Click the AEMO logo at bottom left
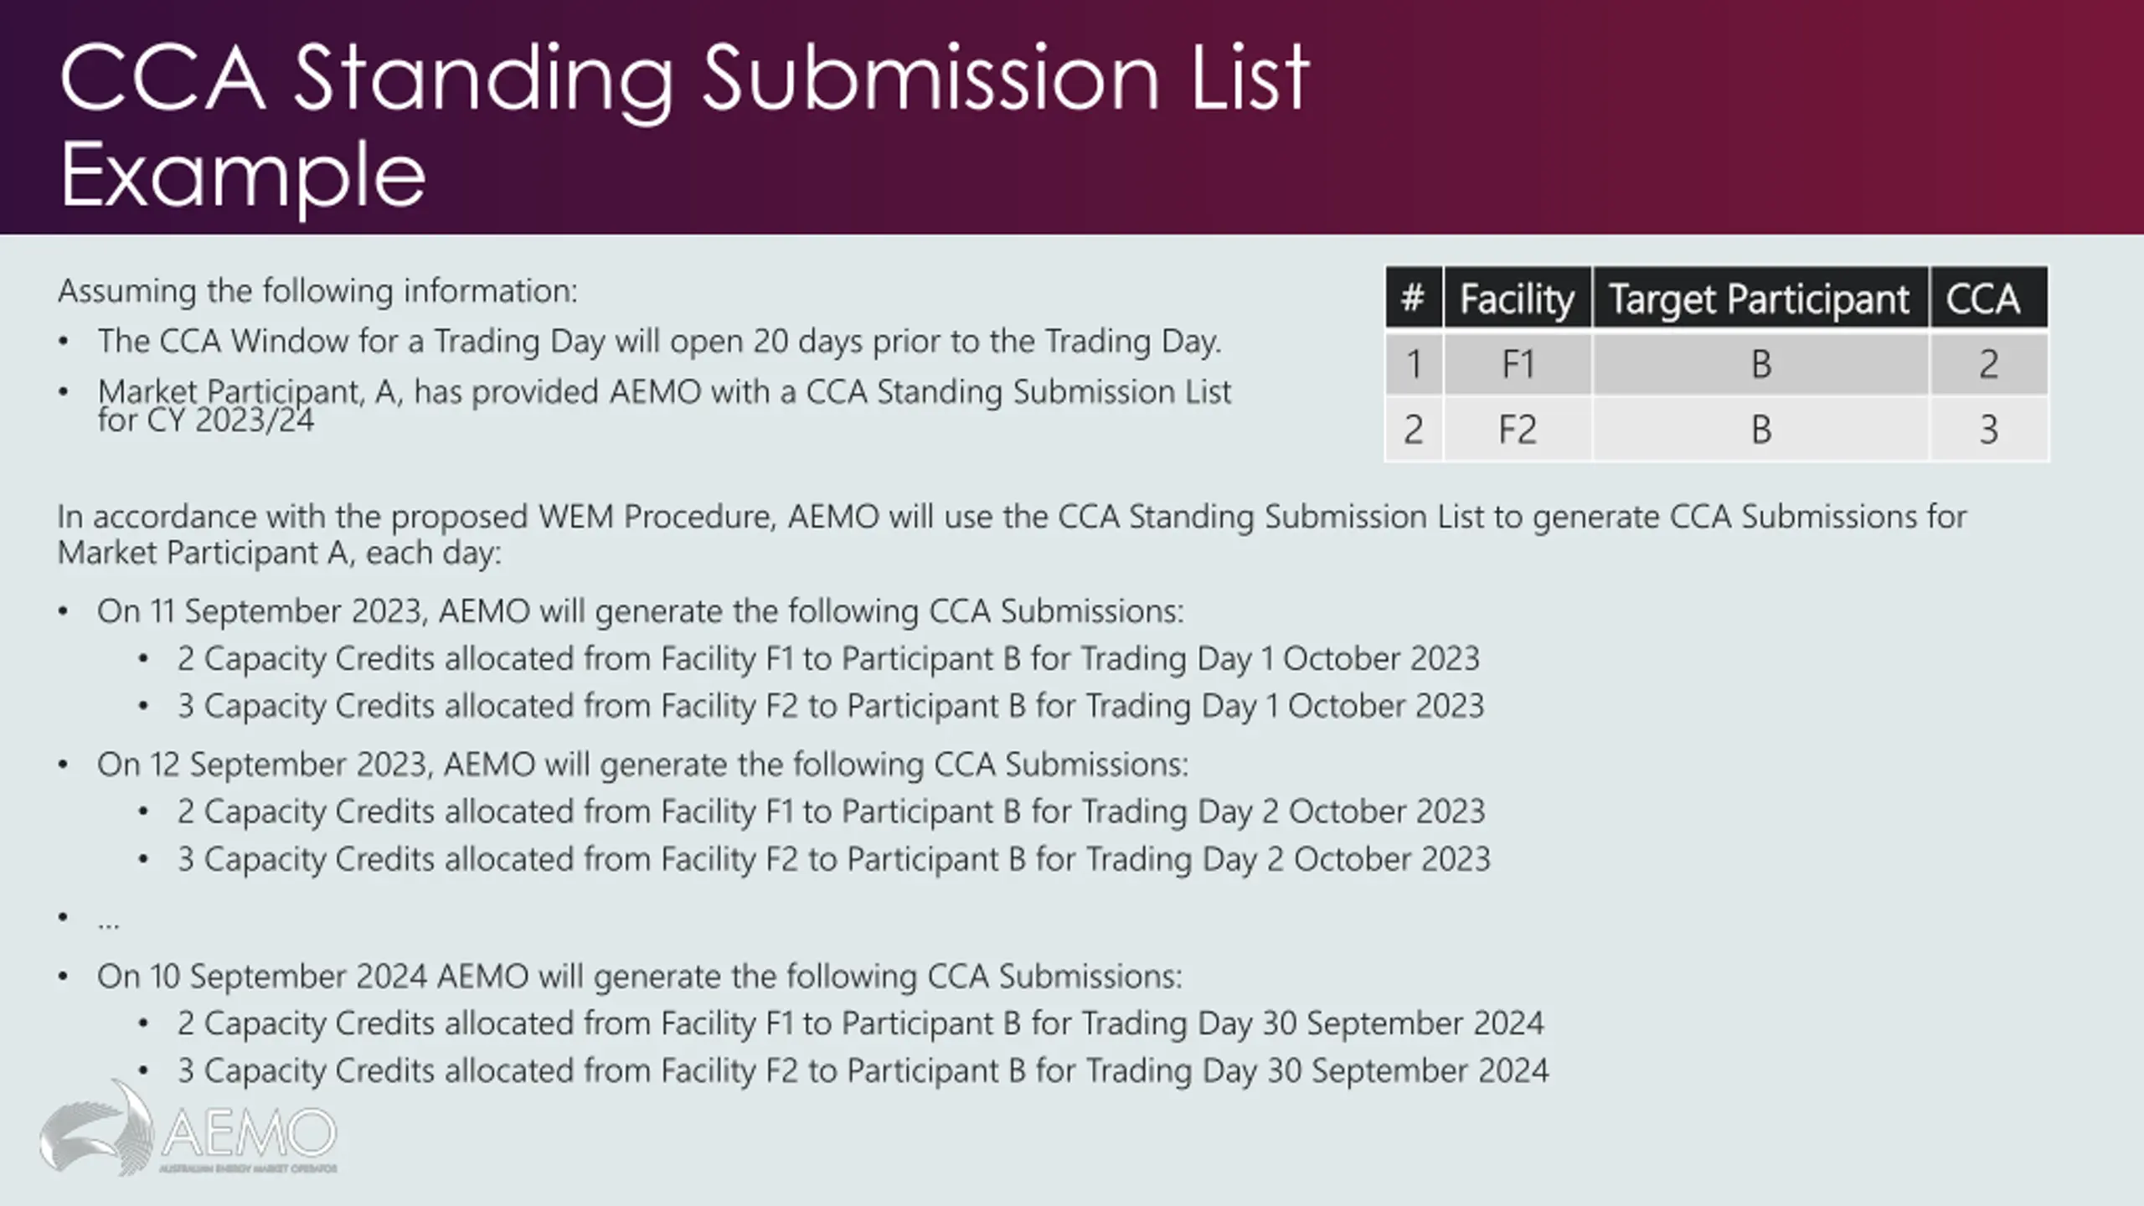 pos(188,1129)
